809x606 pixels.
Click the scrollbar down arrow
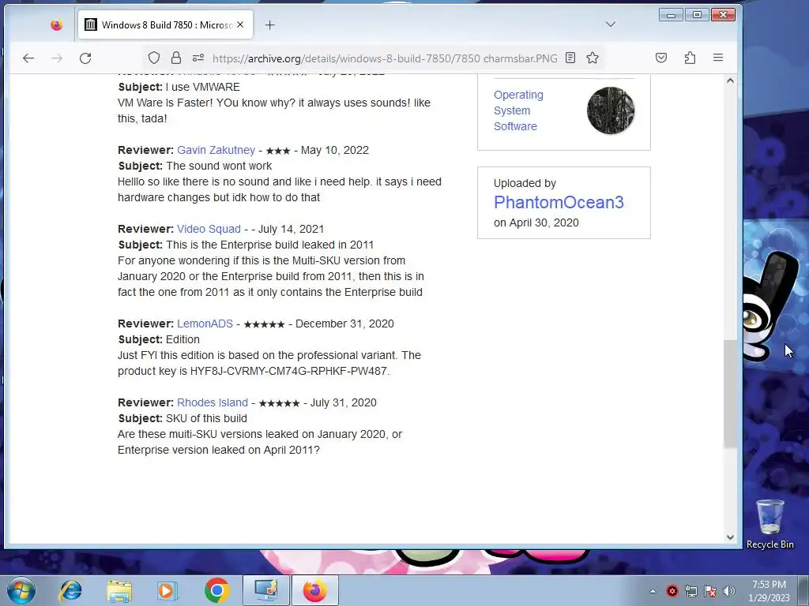pyautogui.click(x=730, y=537)
